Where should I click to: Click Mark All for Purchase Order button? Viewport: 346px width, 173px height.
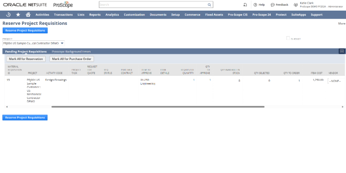click(71, 59)
